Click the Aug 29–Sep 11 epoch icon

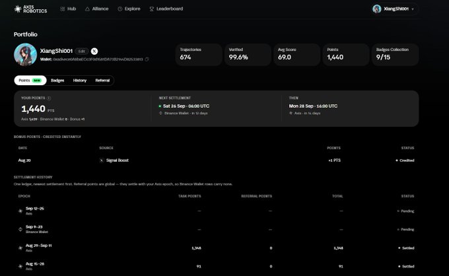click(20, 248)
